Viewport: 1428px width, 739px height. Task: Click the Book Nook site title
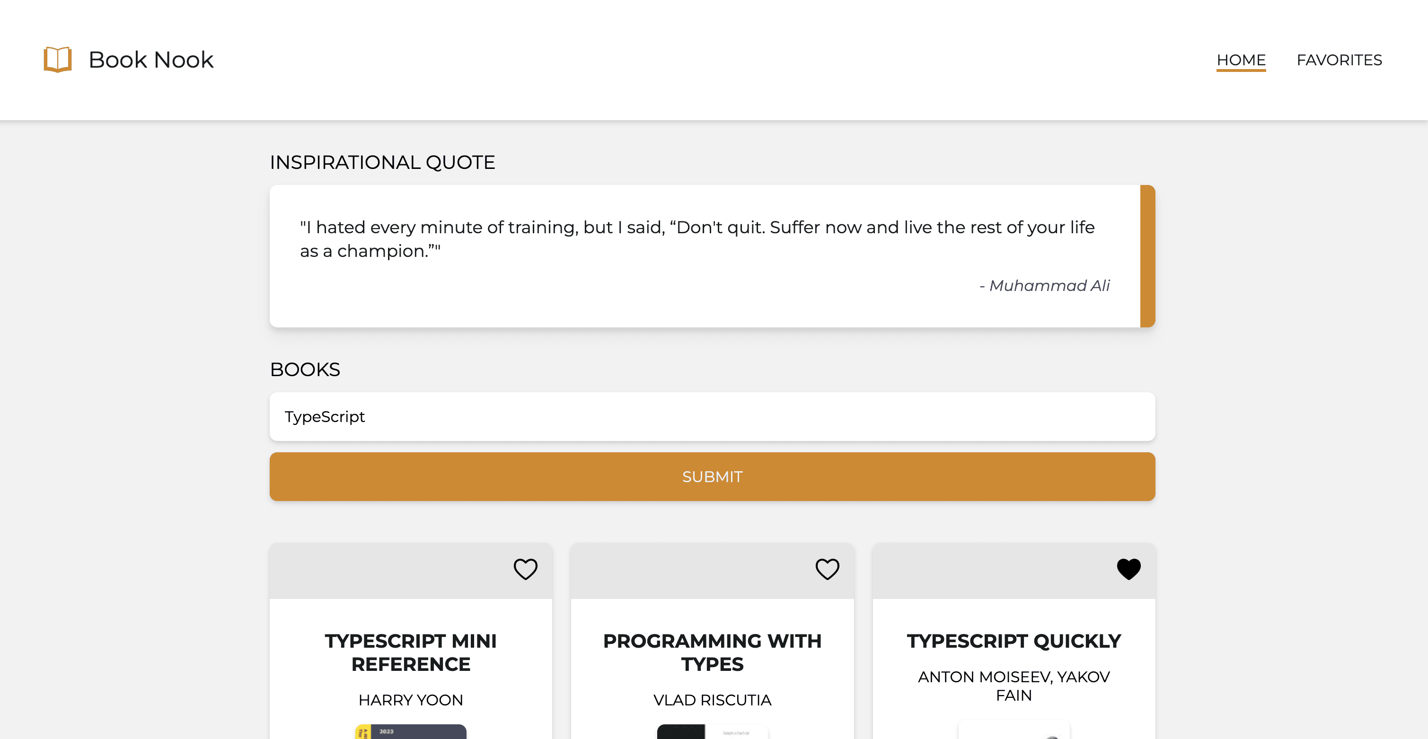tap(151, 60)
